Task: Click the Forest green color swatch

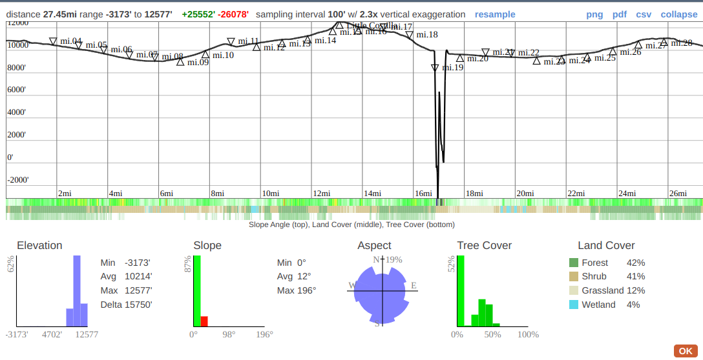Action: click(574, 263)
